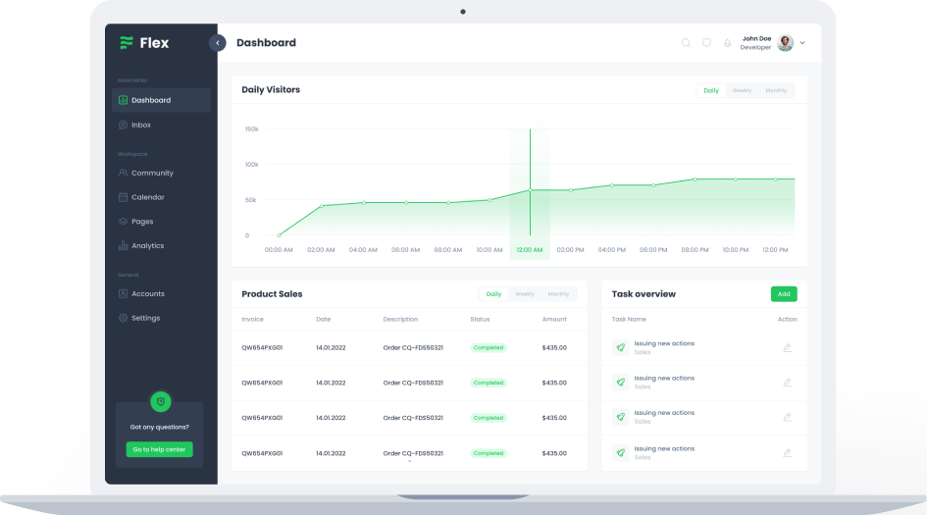This screenshot has height=515, width=927.
Task: Expand user menu chevron next to avatar
Action: pos(802,43)
